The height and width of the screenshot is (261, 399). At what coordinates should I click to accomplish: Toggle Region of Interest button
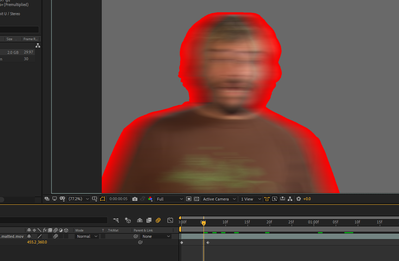pyautogui.click(x=189, y=199)
